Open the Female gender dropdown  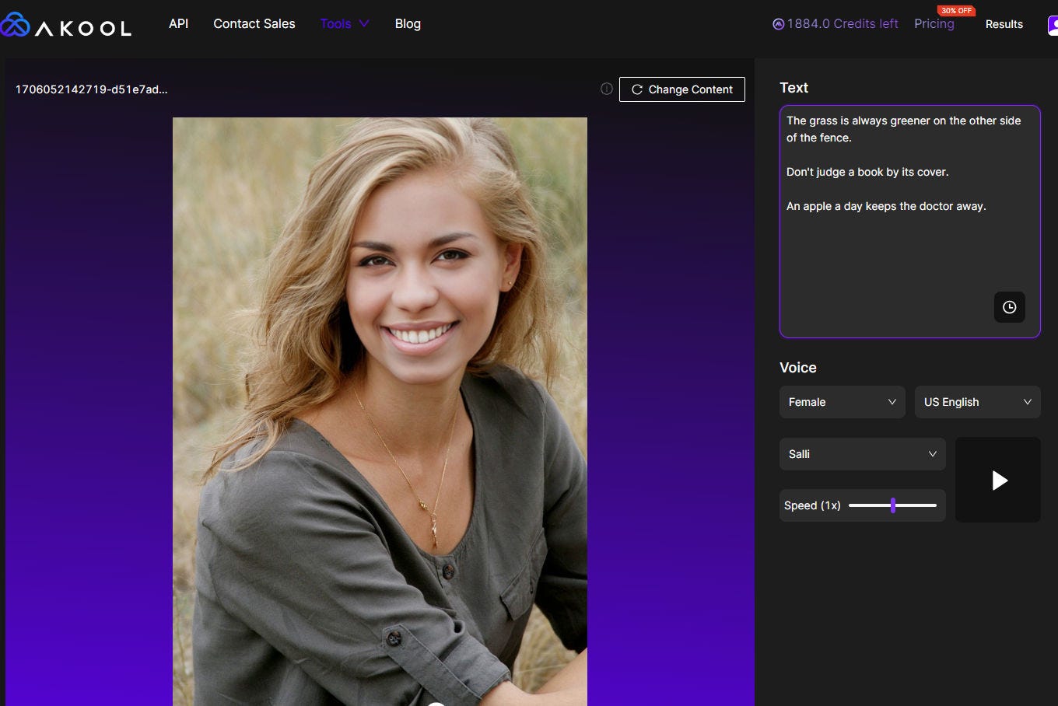tap(843, 402)
